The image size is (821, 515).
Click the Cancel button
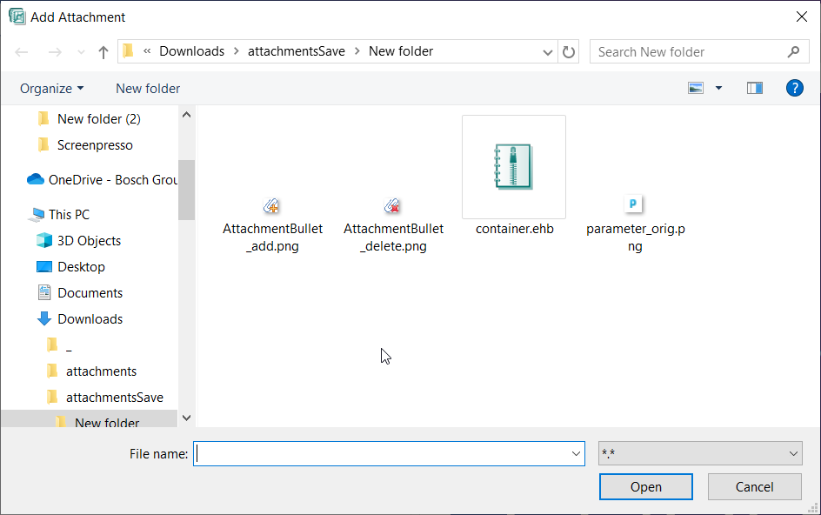point(754,486)
